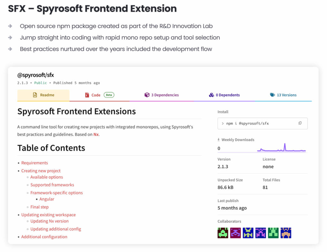Viewport: 327px width, 252px height.
Task: Click the Weekly Downloads download icon
Action: [219, 140]
